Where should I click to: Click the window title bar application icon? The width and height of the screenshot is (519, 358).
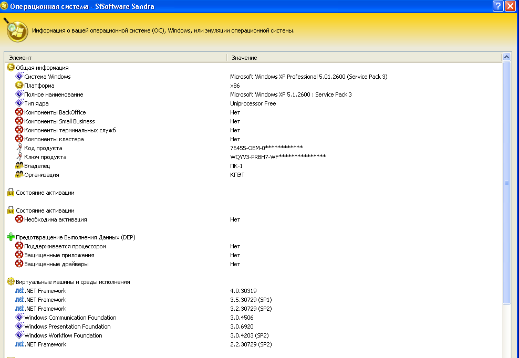pyautogui.click(x=4, y=6)
